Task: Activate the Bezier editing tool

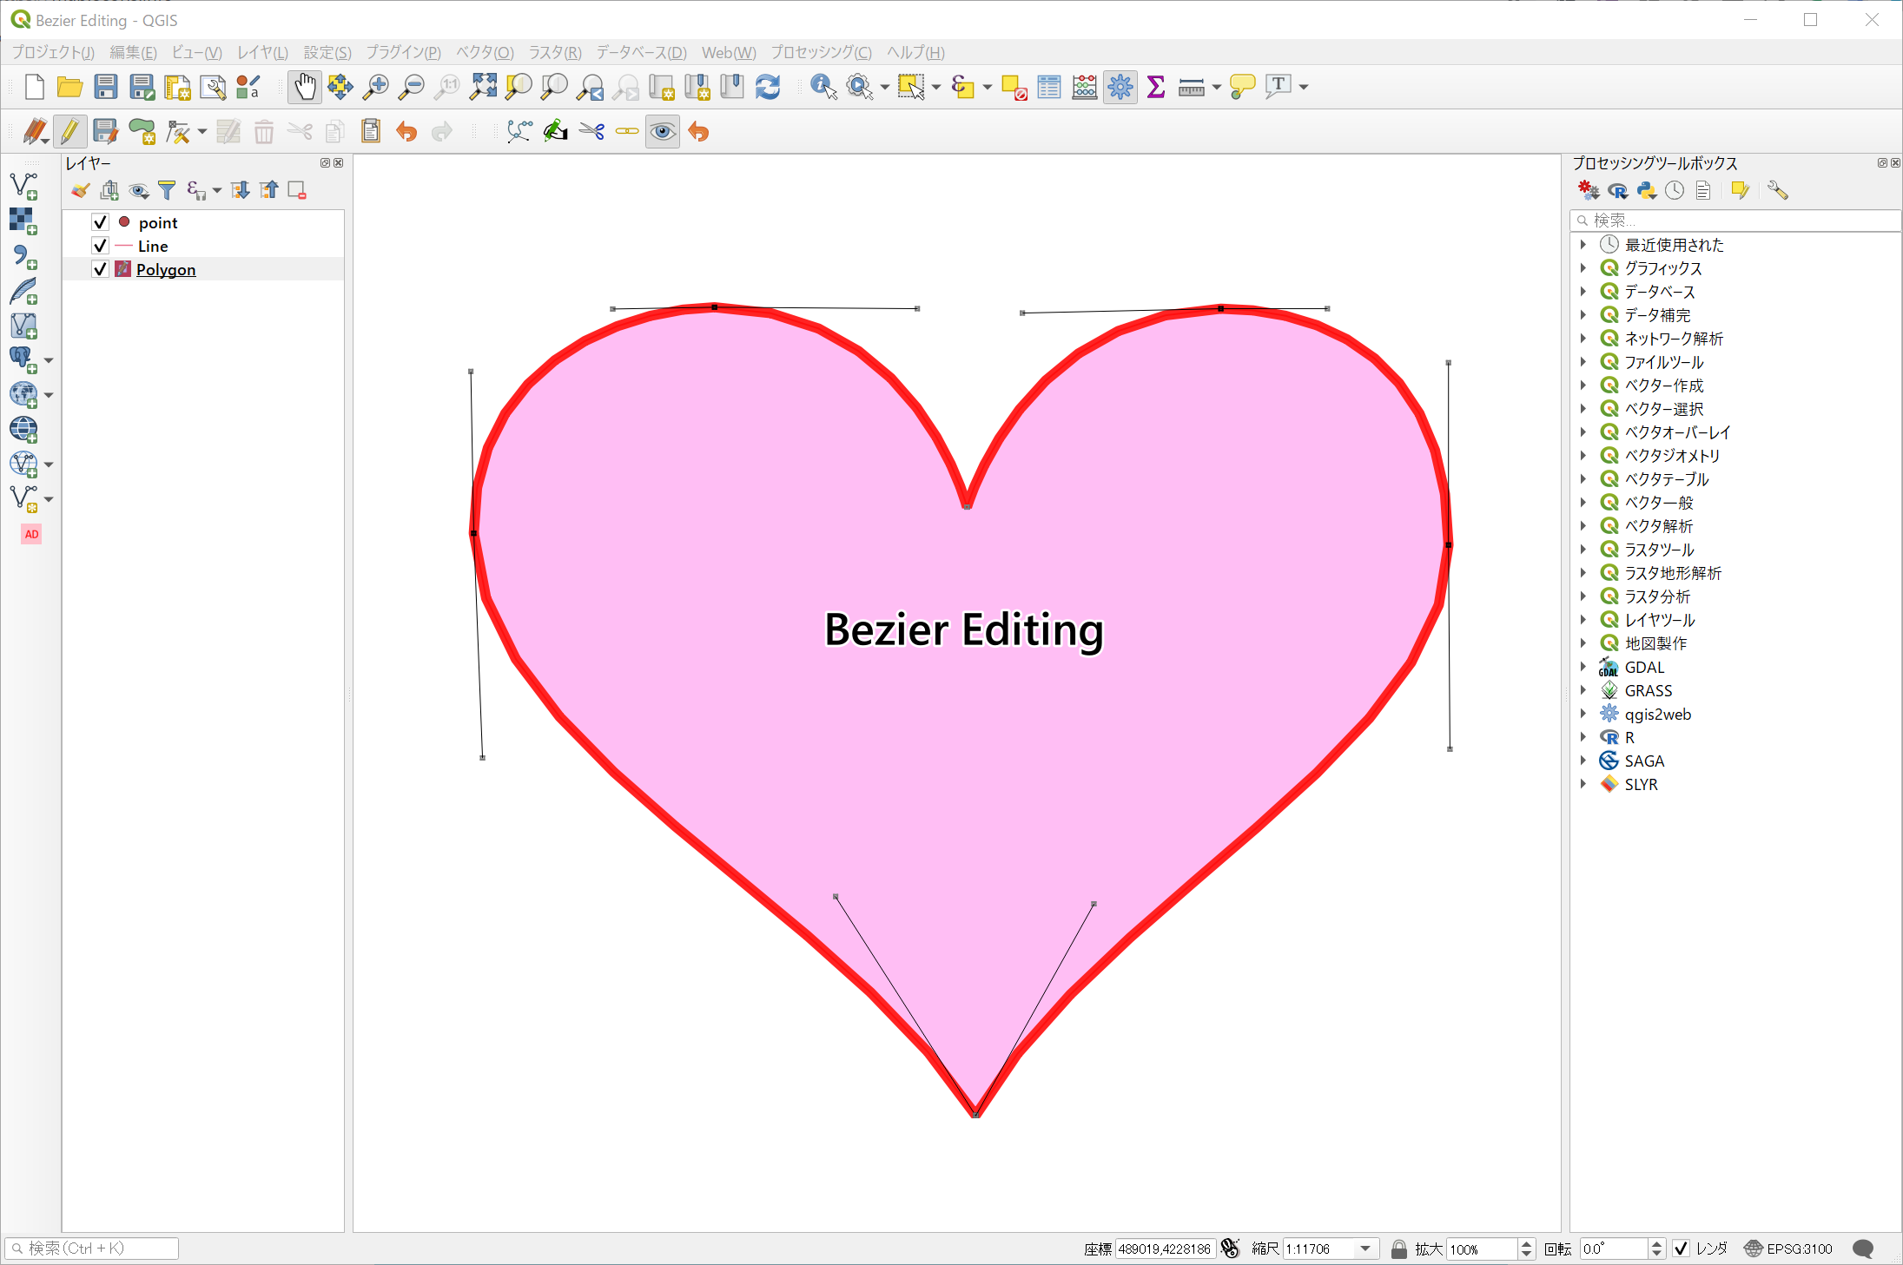Action: click(x=519, y=131)
